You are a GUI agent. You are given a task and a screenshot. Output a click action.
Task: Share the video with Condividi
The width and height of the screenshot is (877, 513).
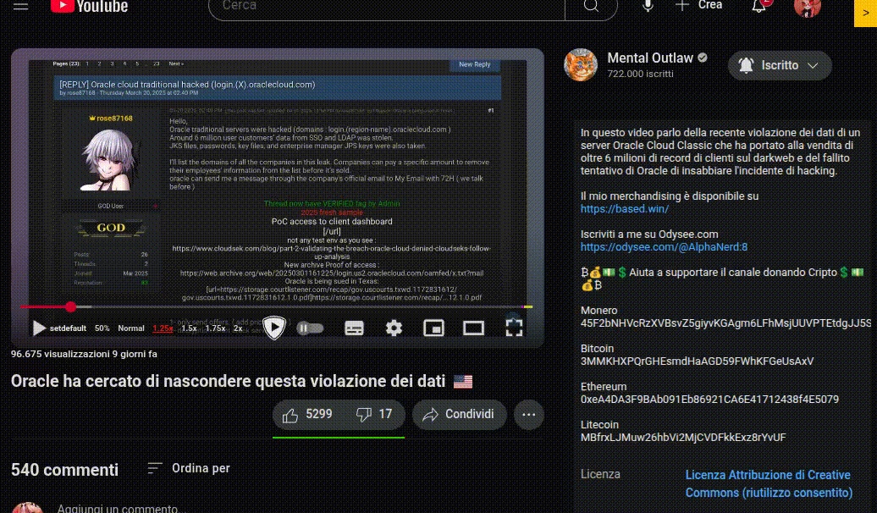click(x=459, y=415)
